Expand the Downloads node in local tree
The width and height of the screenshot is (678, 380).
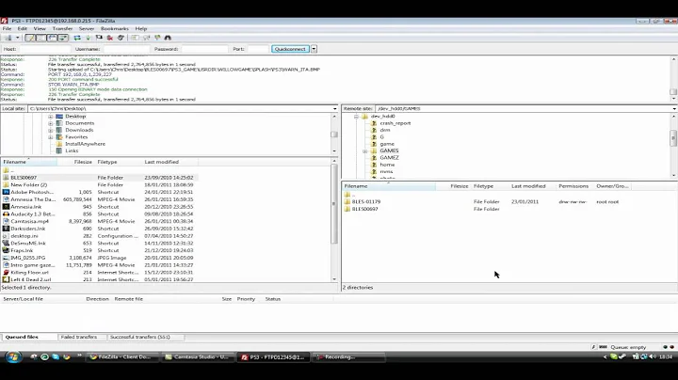(51, 131)
